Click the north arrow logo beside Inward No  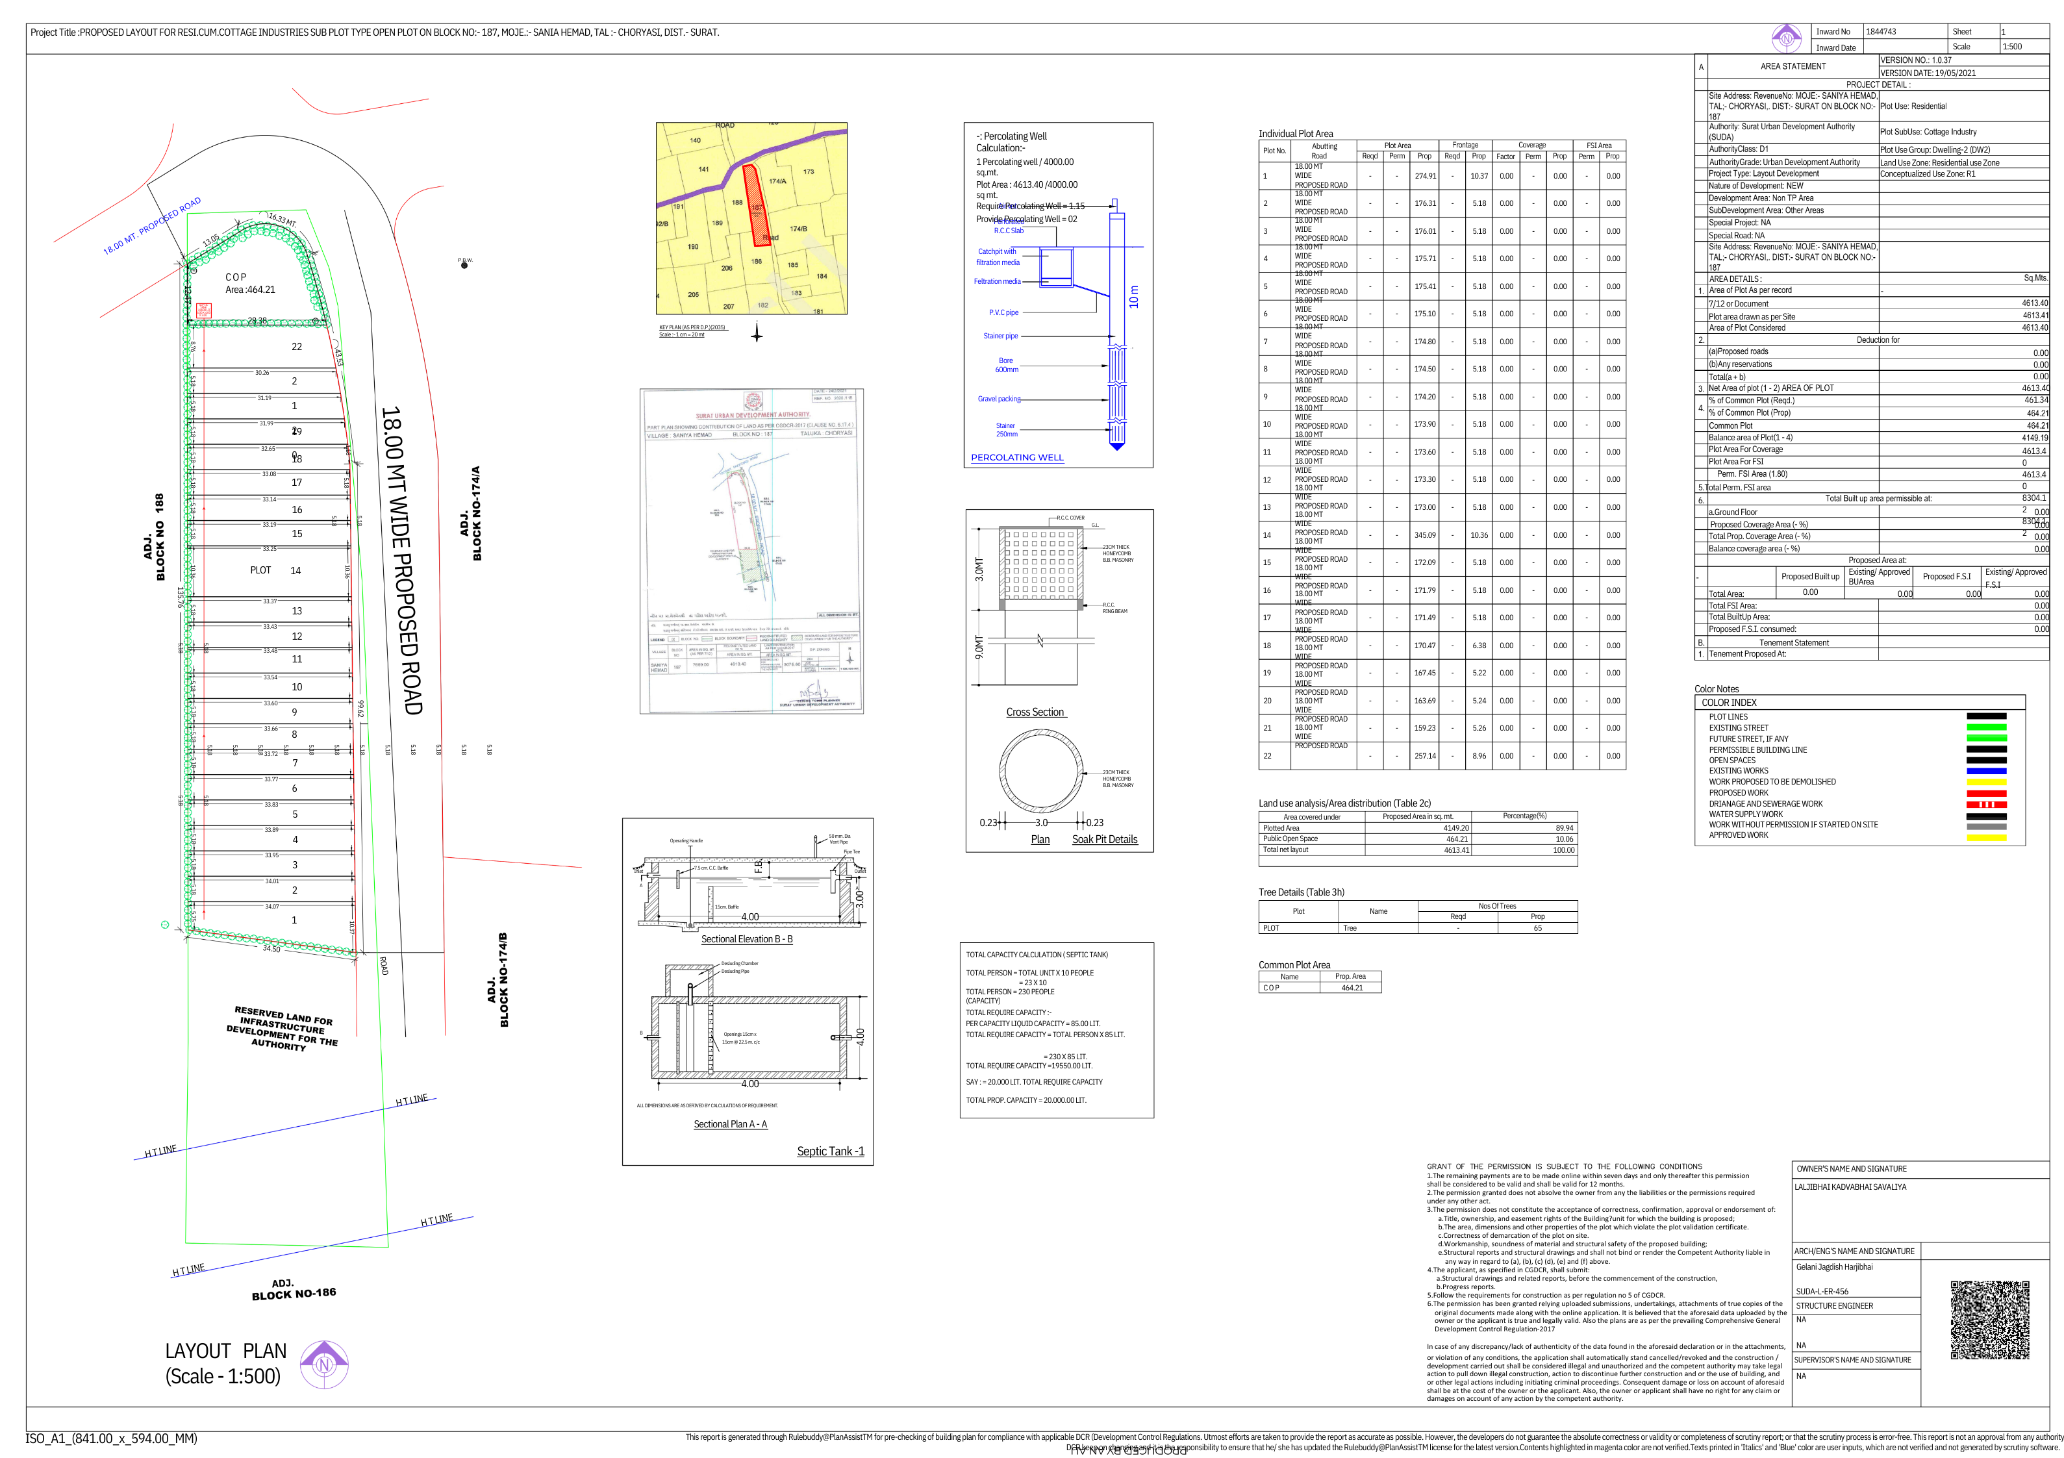(x=1787, y=39)
